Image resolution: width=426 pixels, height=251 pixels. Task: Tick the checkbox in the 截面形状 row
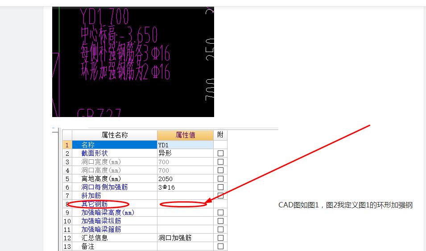(x=220, y=154)
